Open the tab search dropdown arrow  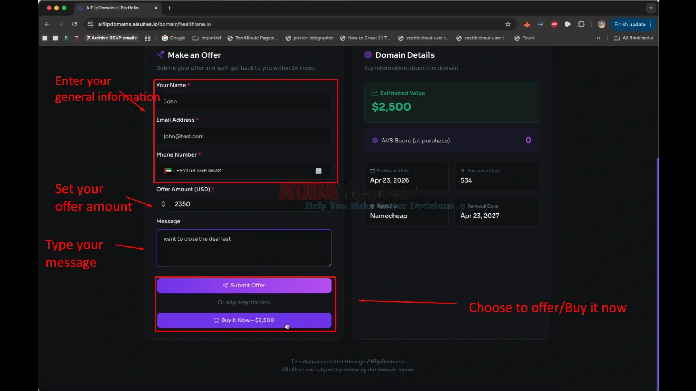pyautogui.click(x=651, y=8)
